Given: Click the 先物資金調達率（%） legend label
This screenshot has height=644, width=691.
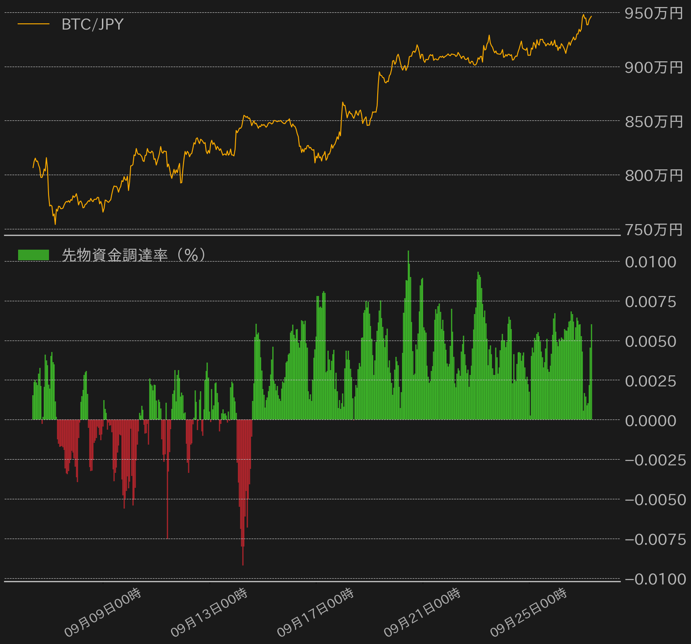Looking at the screenshot, I should point(134,255).
